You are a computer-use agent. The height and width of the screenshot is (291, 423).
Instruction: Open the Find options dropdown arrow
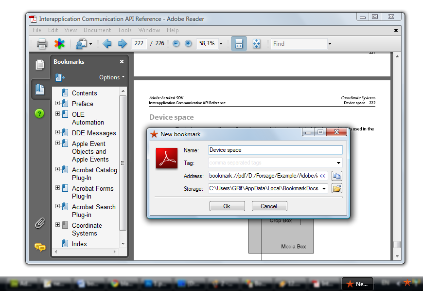point(330,44)
